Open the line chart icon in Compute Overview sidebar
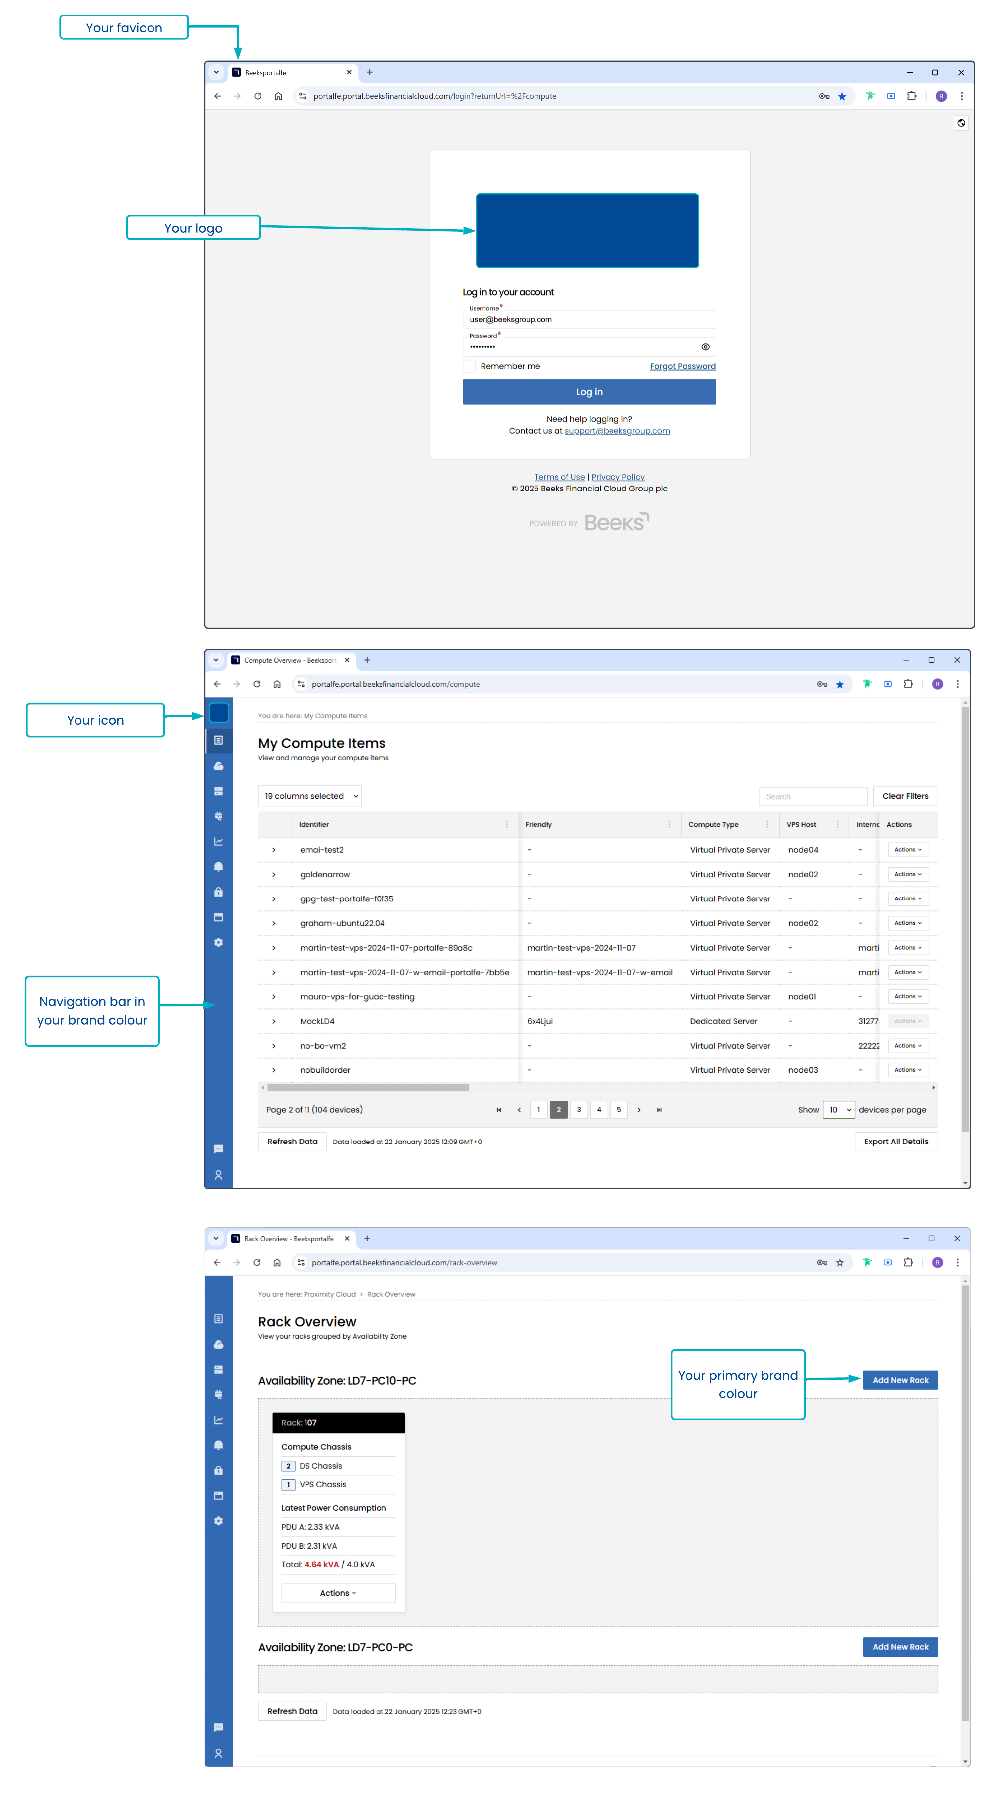The image size is (993, 1796). 219,842
